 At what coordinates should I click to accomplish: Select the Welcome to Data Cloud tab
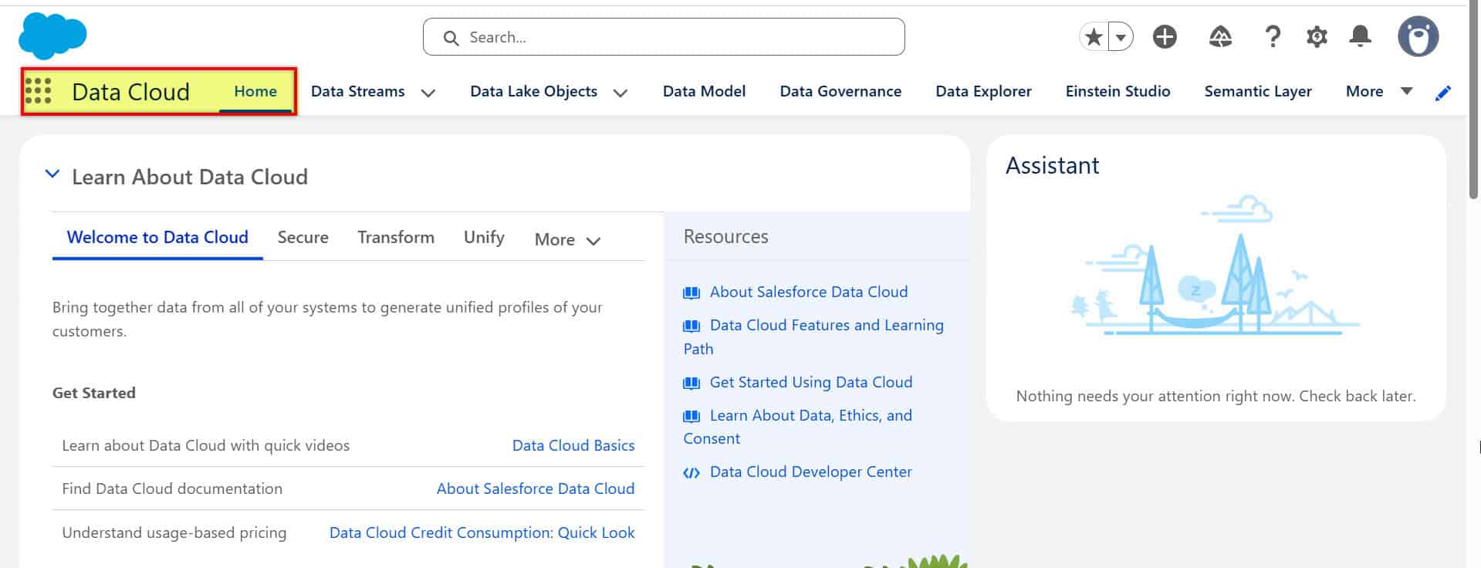click(157, 237)
